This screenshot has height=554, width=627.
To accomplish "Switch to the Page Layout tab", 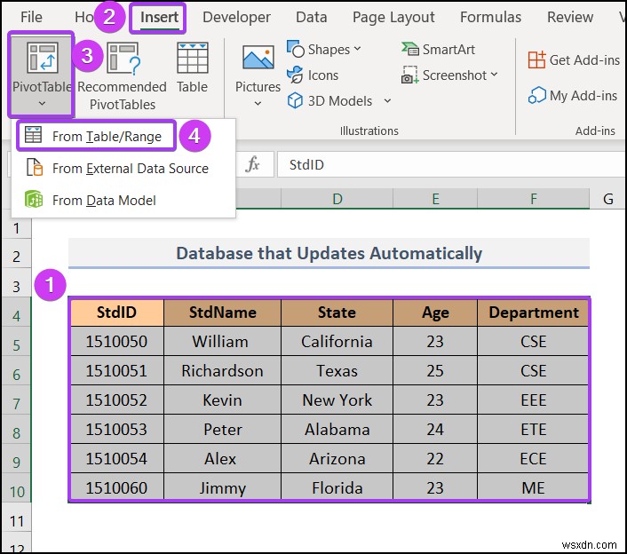I will pyautogui.click(x=393, y=18).
